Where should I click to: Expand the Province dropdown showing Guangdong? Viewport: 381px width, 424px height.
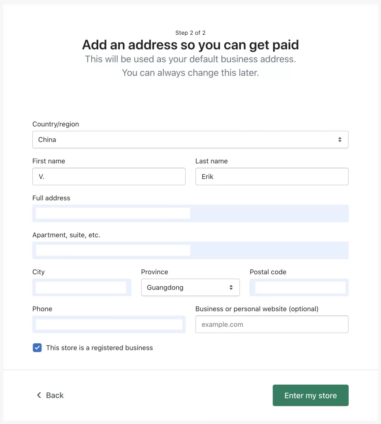point(190,287)
